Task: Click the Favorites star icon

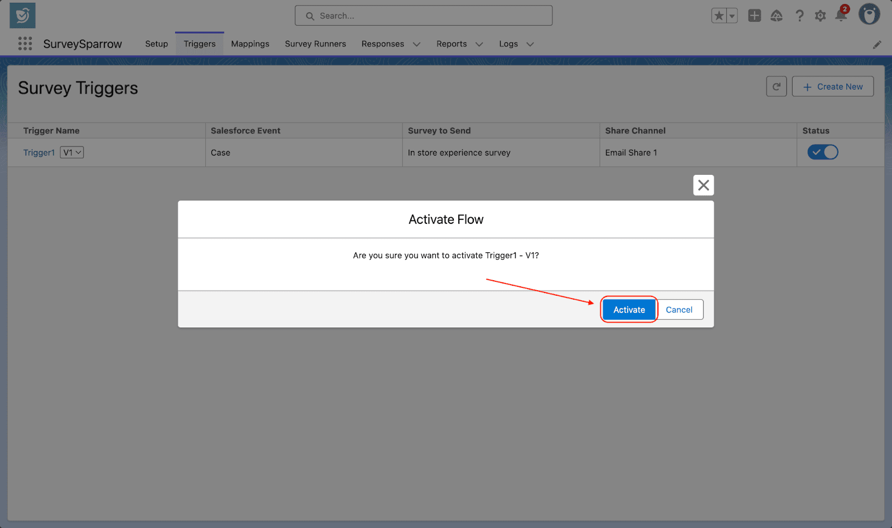Action: click(719, 16)
